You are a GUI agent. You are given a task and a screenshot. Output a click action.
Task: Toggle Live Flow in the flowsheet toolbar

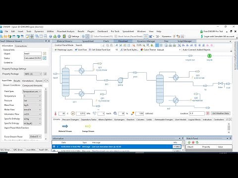(x=81, y=49)
